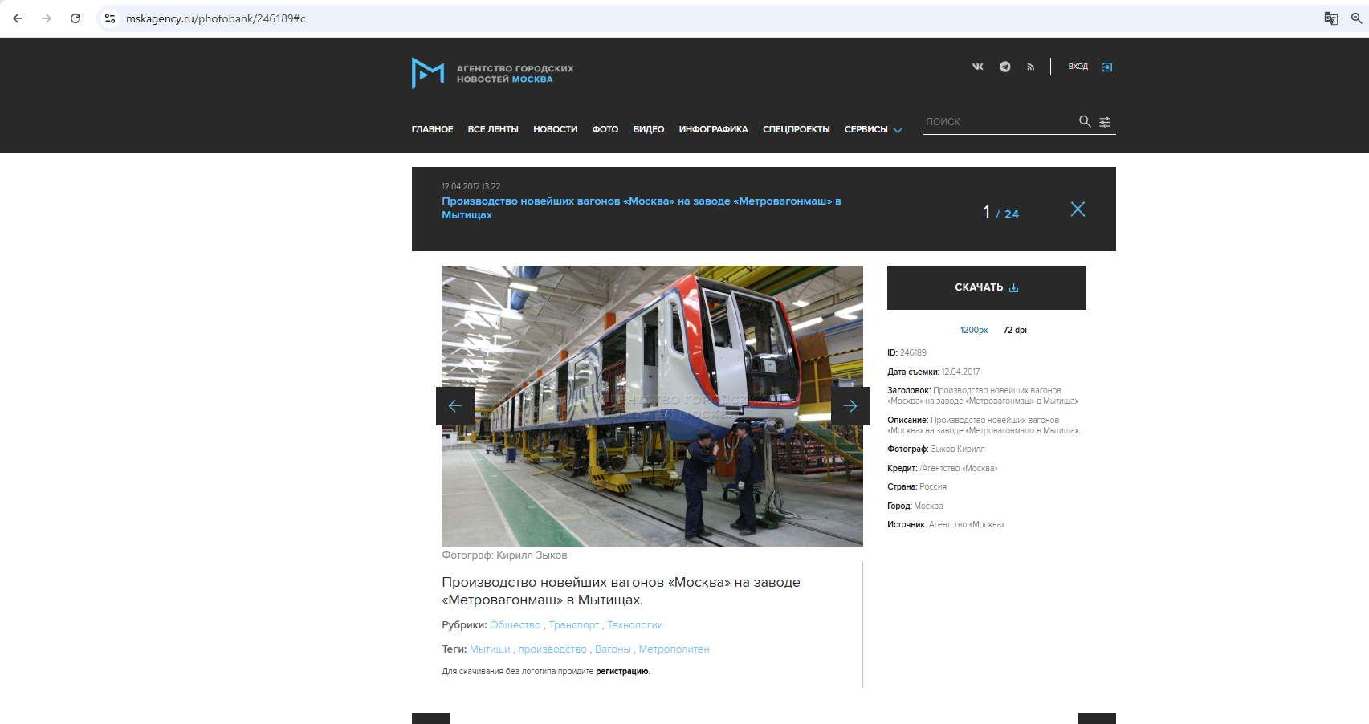This screenshot has height=724, width=1369.
Task: Click the VK social network icon
Action: click(977, 67)
